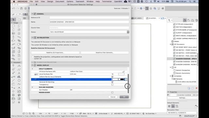
Task: Switch to the LANDS... tab
Action: pos(137,18)
